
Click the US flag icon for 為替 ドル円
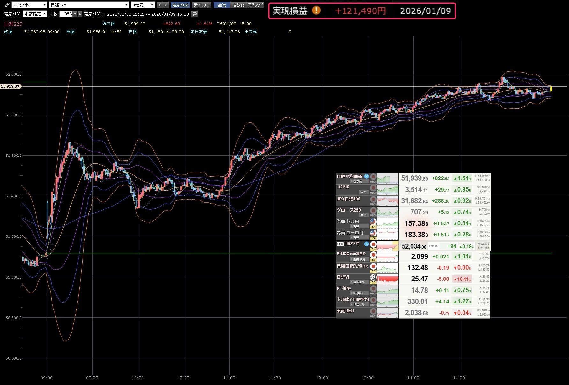pos(373,222)
